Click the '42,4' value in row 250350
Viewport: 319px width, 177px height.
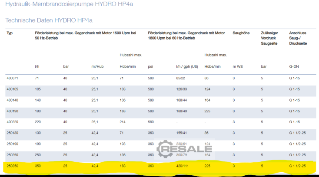point(95,166)
